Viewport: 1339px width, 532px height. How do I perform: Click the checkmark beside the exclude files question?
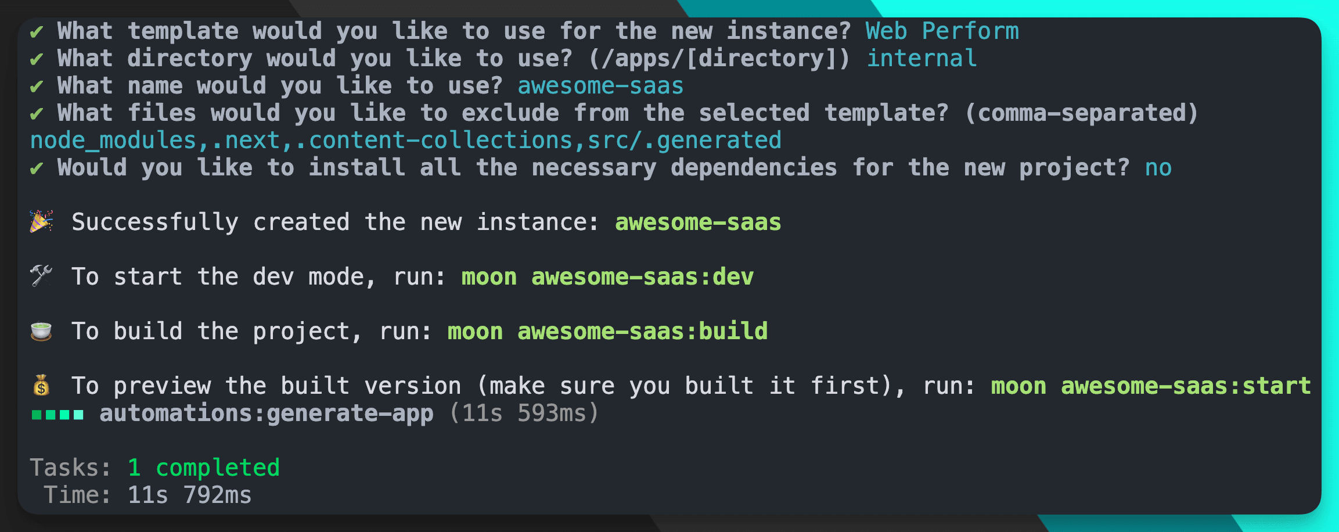coord(37,113)
